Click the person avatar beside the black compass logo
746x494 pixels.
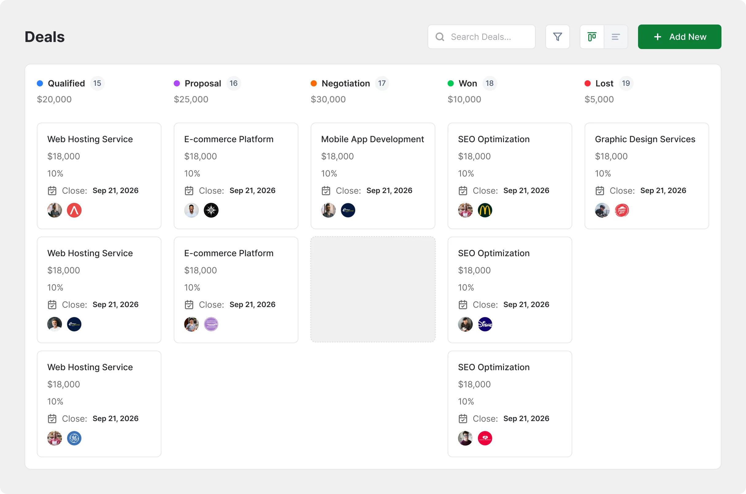point(191,210)
